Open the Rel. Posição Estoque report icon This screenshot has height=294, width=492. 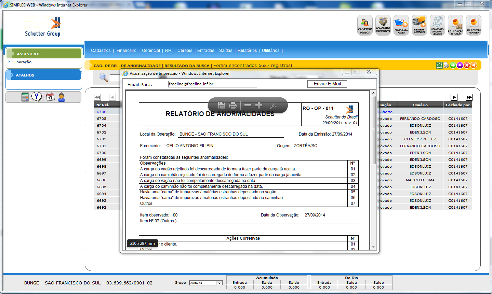pyautogui.click(x=455, y=25)
